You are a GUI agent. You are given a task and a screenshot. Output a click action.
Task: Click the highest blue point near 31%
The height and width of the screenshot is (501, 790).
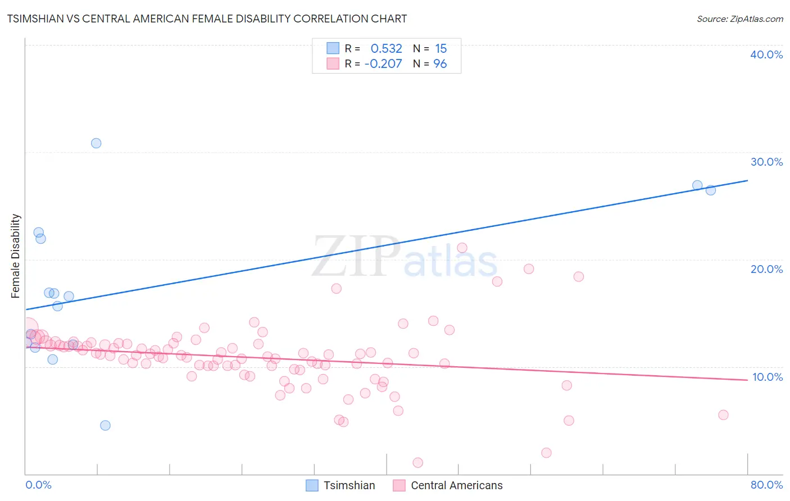click(96, 143)
